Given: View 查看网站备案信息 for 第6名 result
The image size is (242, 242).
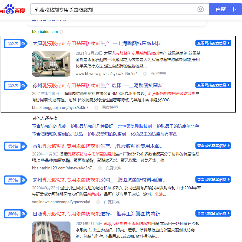Looking at the screenshot, I should (213, 214).
